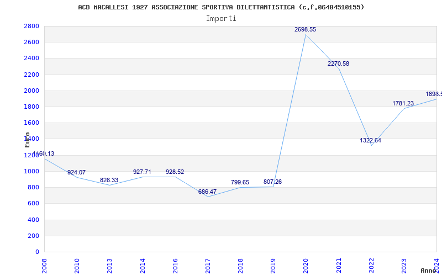Select the 1600 y-axis tick label

click(x=31, y=123)
